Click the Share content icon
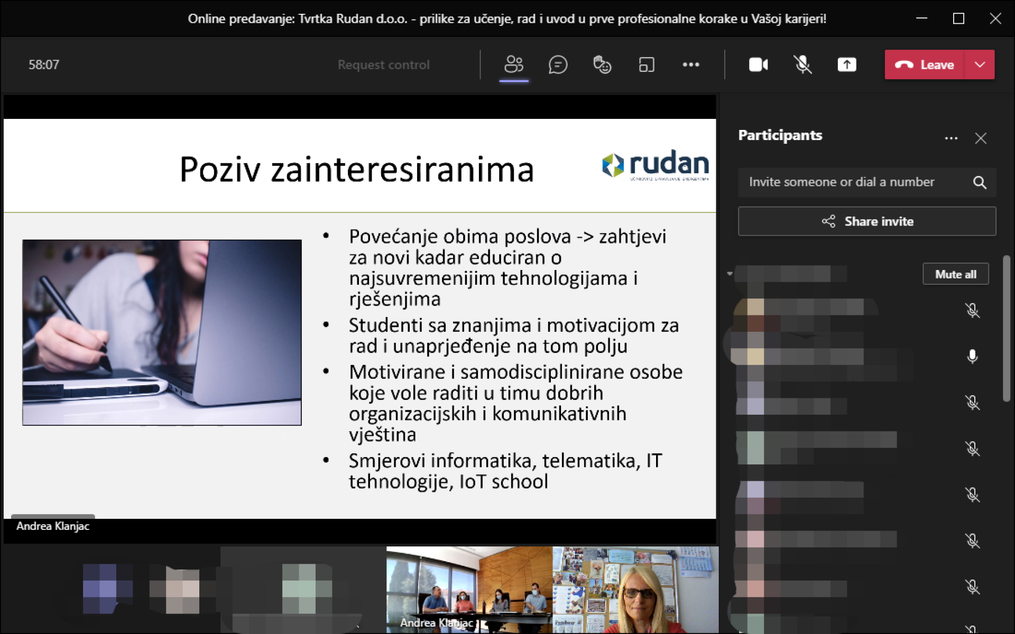The image size is (1015, 634). [x=846, y=64]
